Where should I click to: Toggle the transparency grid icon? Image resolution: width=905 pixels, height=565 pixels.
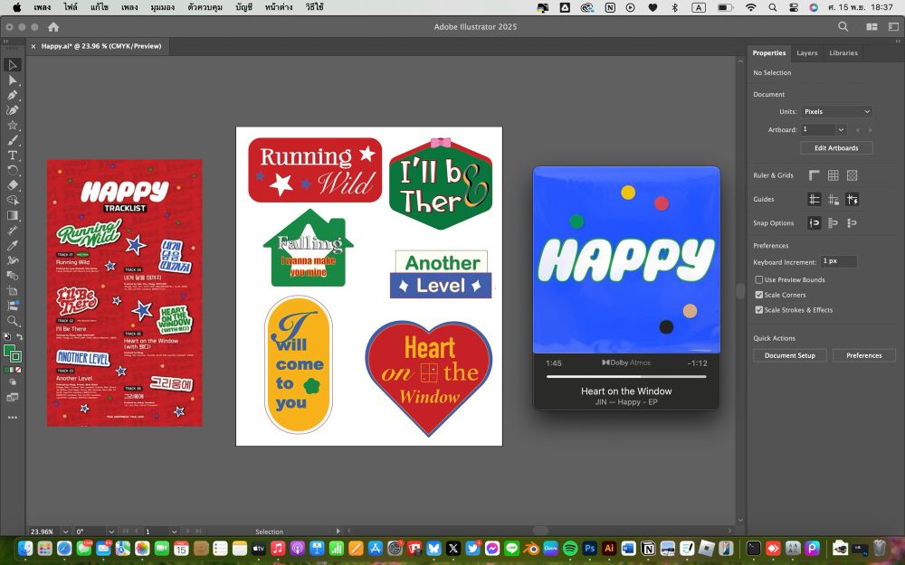click(852, 175)
